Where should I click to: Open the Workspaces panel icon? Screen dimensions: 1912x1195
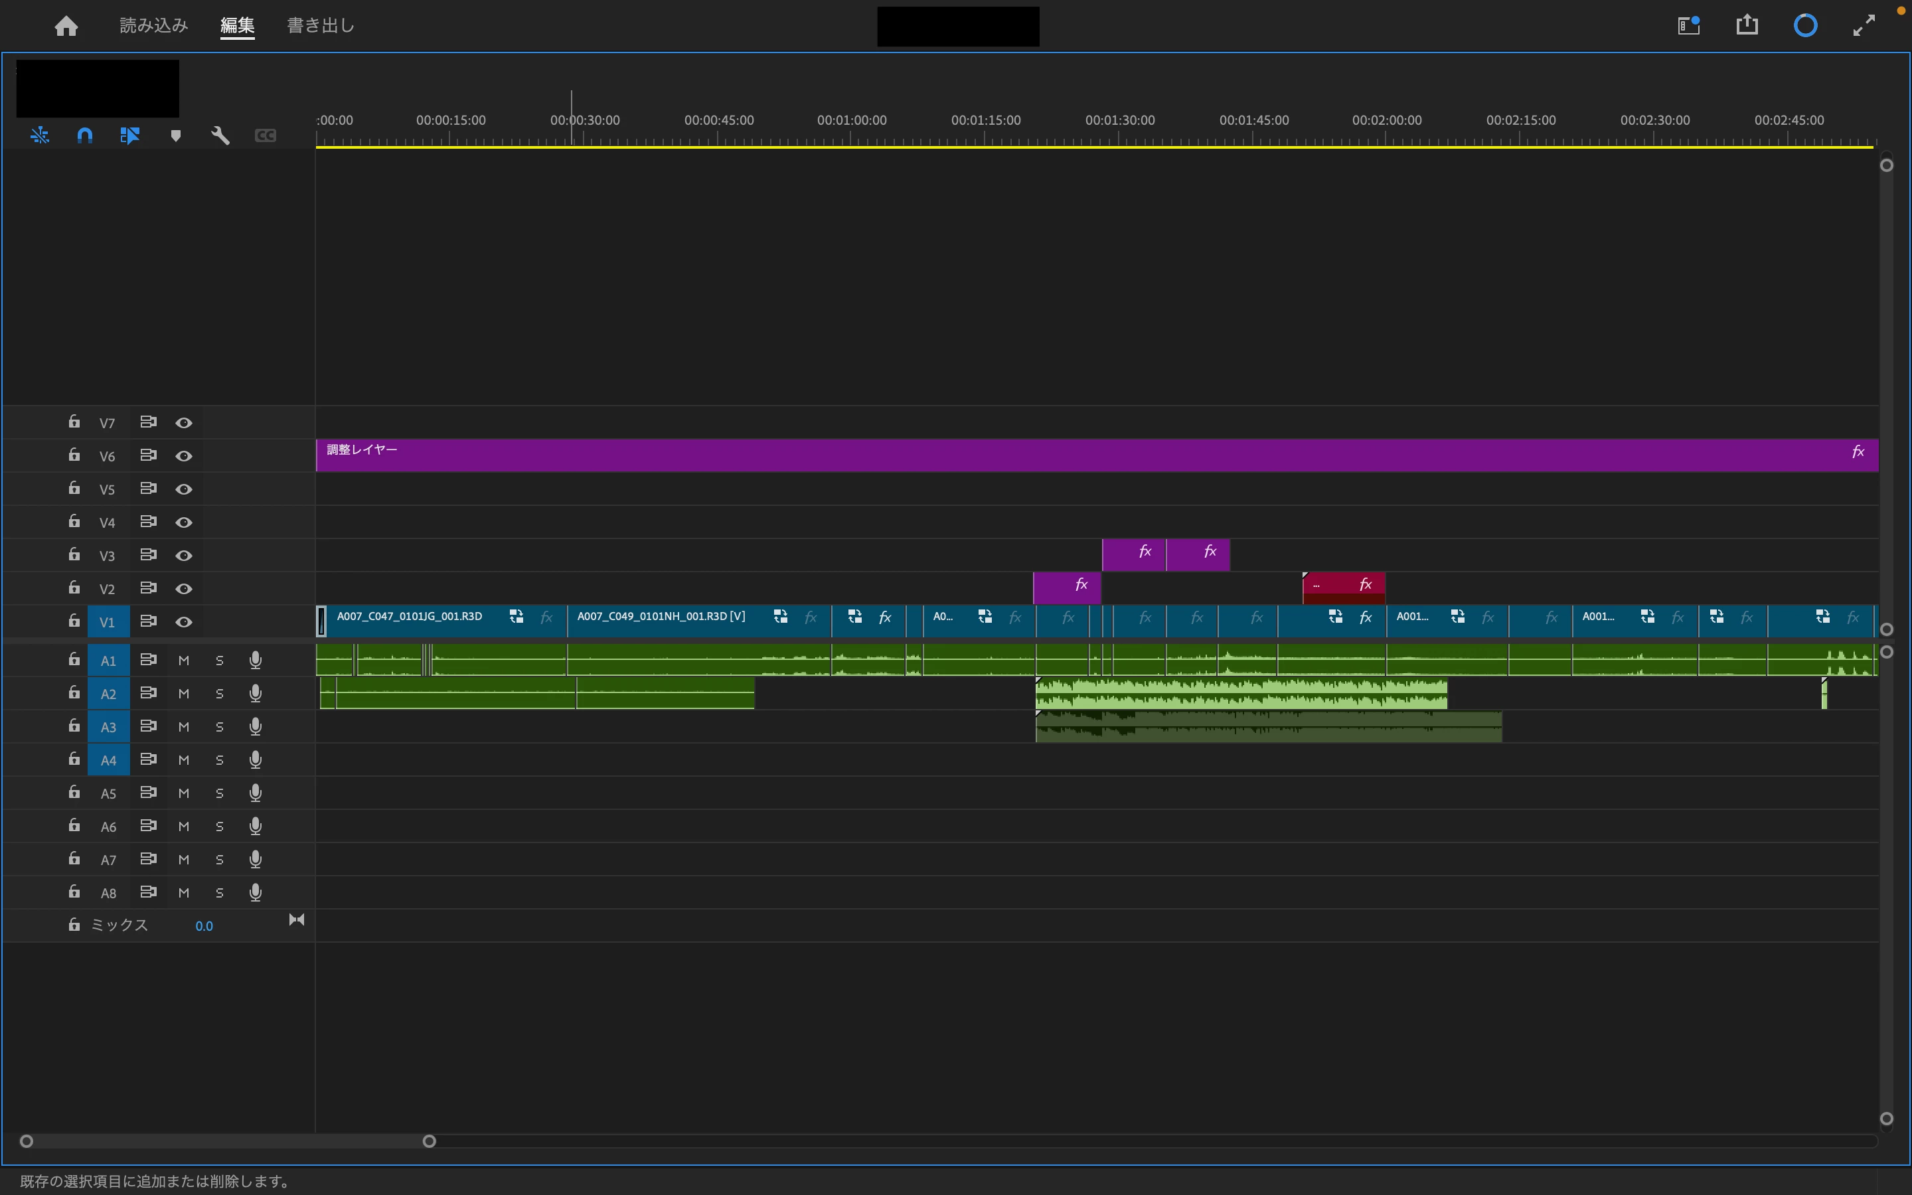(1688, 25)
